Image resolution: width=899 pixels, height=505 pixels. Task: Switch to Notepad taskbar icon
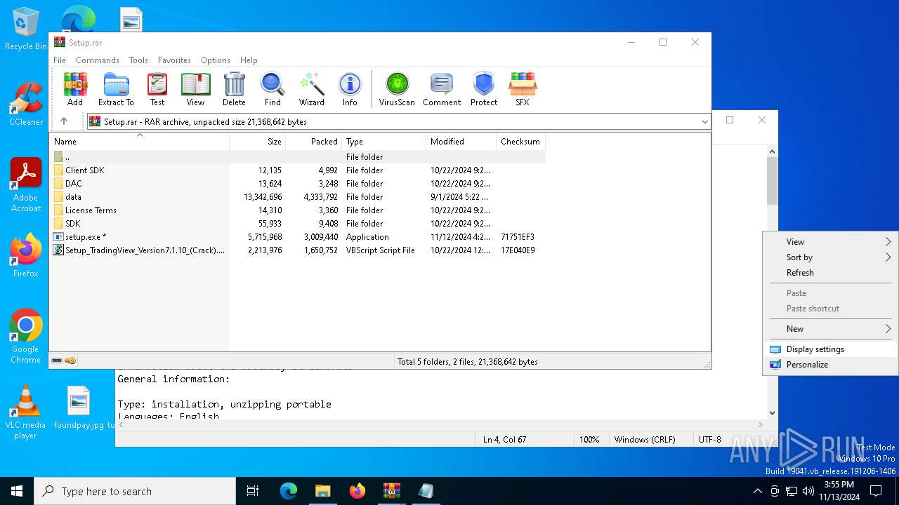(x=426, y=491)
